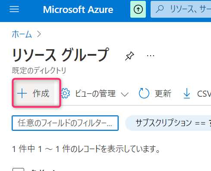The height and width of the screenshot is (171, 211).
Task: Click the breadcrumb chevron after ホーム
Action: [39, 34]
